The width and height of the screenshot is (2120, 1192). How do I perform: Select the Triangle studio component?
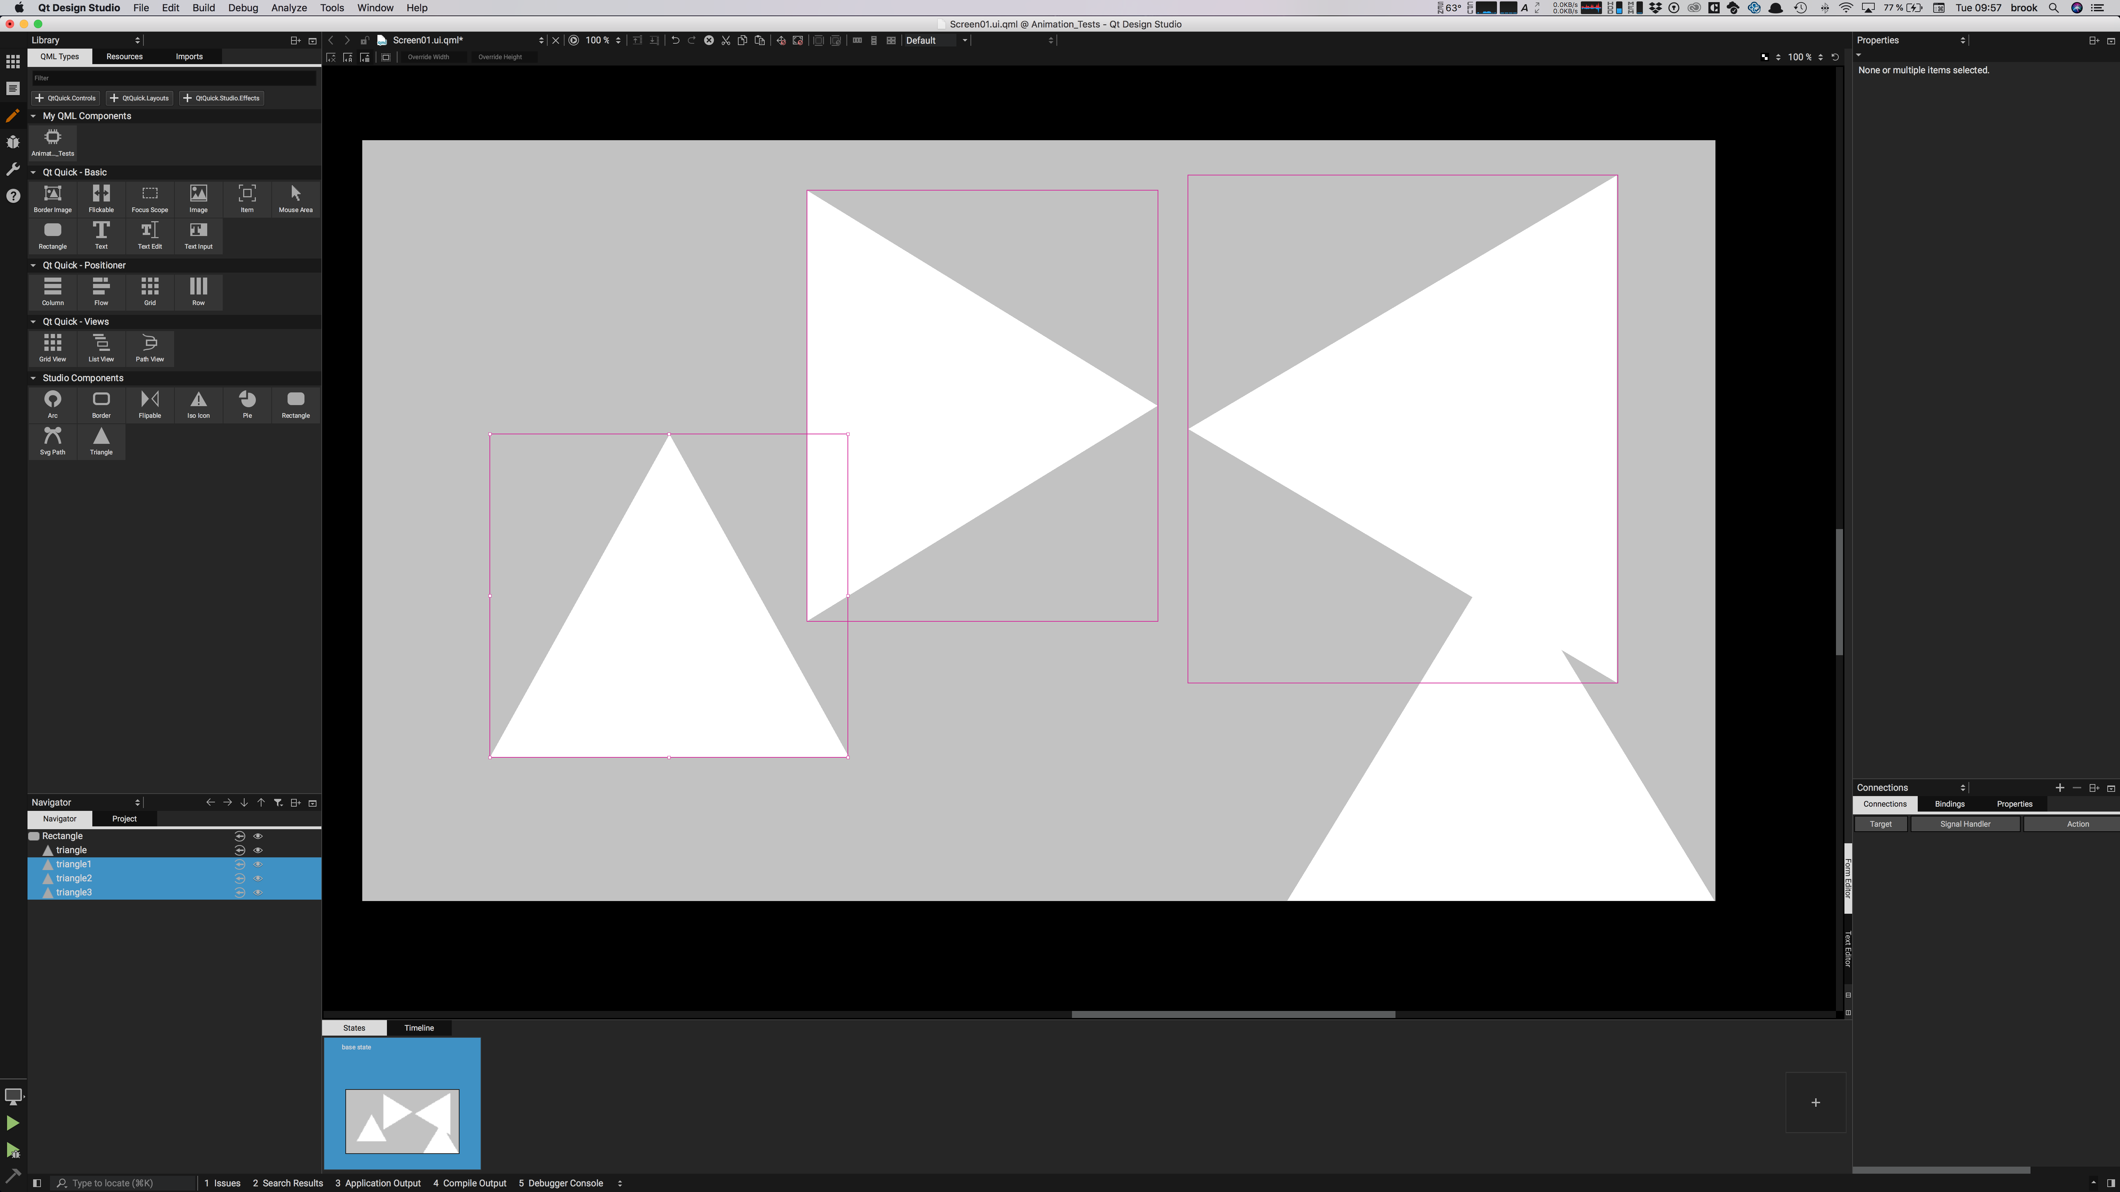pos(101,440)
